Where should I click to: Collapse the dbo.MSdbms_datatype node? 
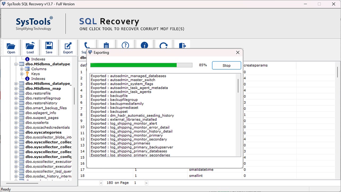[x=16, y=64]
